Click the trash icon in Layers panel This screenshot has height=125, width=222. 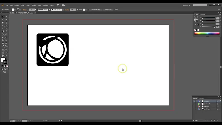[217, 120]
